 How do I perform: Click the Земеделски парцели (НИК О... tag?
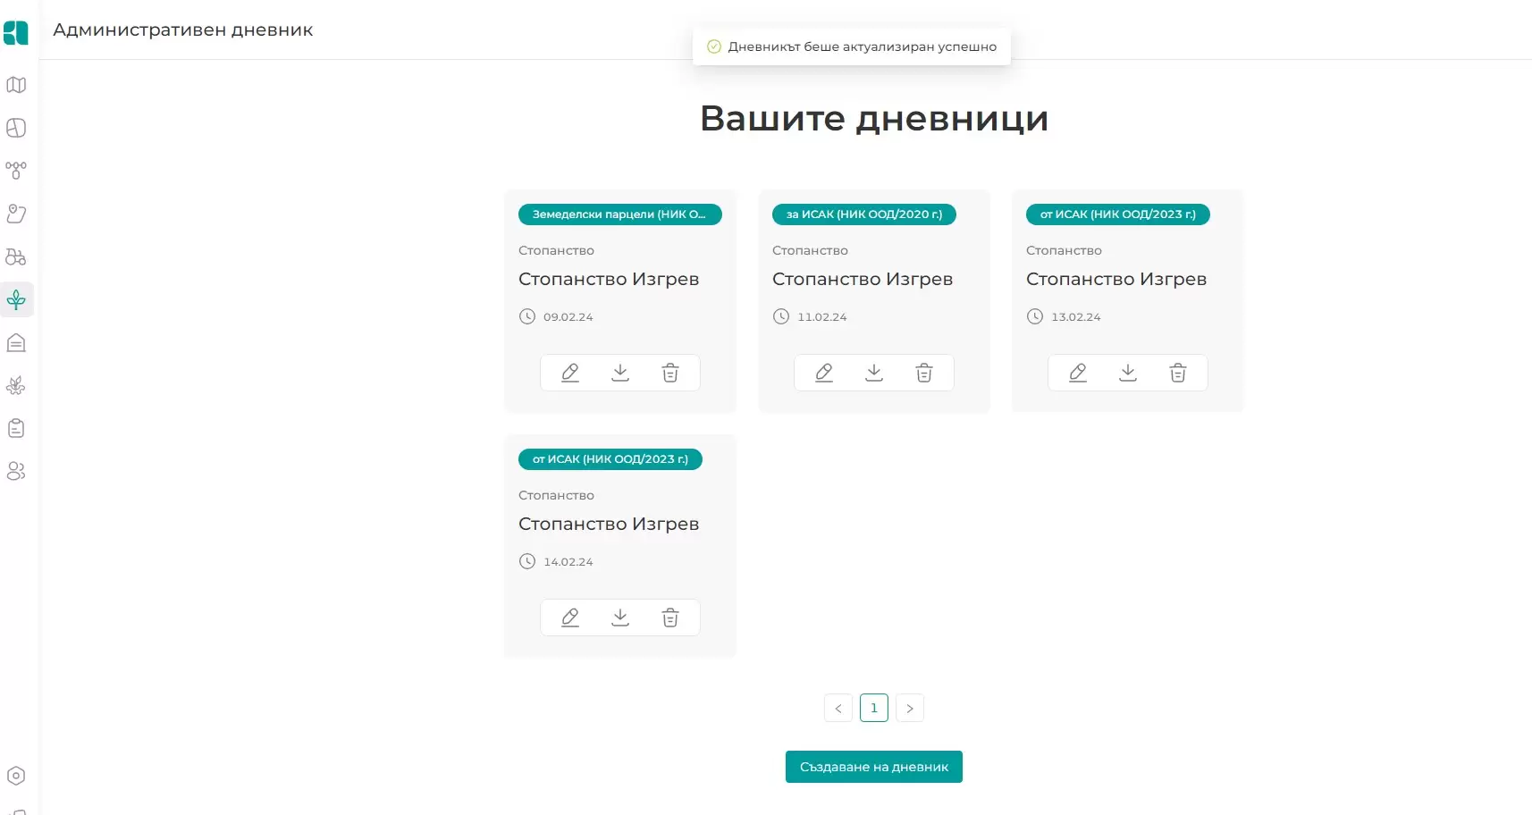tap(620, 214)
